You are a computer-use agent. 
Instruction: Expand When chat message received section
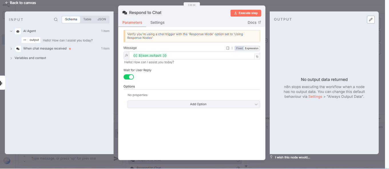click(x=11, y=49)
